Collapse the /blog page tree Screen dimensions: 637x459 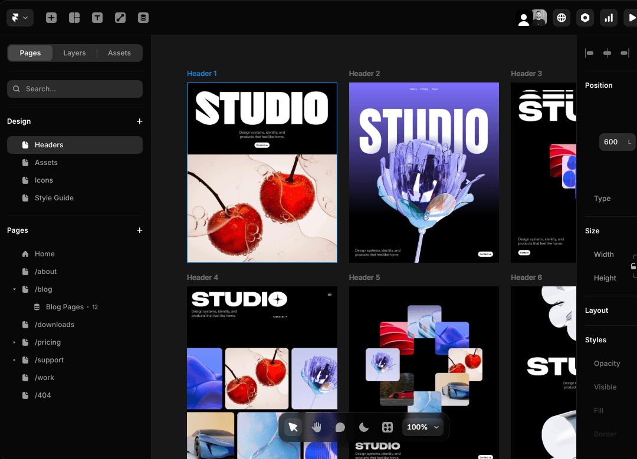tap(14, 289)
